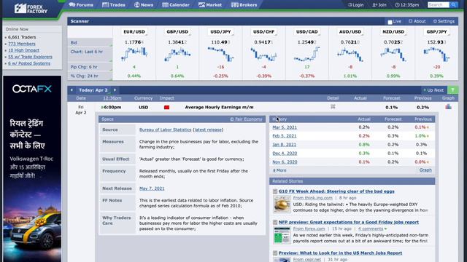Open the Fair Economy copyright link
Screen dimensions: 467x262
247,119
